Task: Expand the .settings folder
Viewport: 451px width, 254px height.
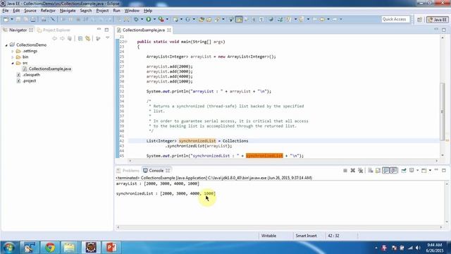Action: click(13, 51)
